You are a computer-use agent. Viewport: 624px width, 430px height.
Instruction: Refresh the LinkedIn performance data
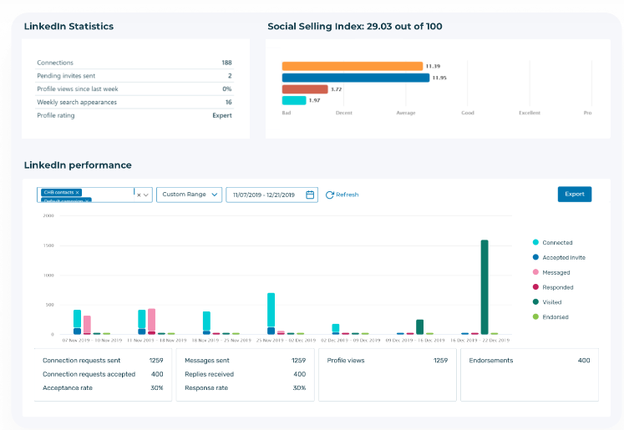coord(342,195)
